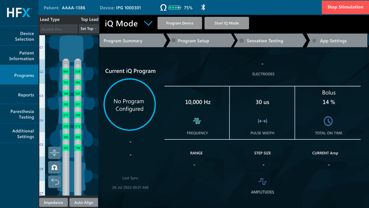Select electrode with impedance 331
Viewport: 369px width, 208px height.
click(78, 104)
